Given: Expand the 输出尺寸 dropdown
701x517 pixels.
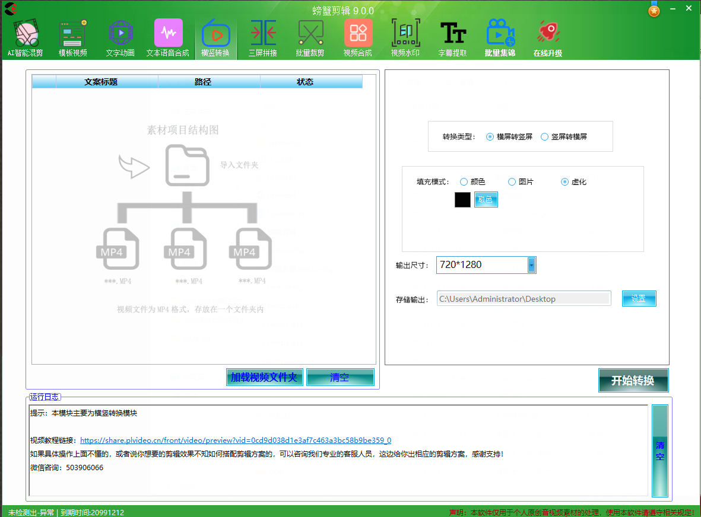Looking at the screenshot, I should 532,265.
